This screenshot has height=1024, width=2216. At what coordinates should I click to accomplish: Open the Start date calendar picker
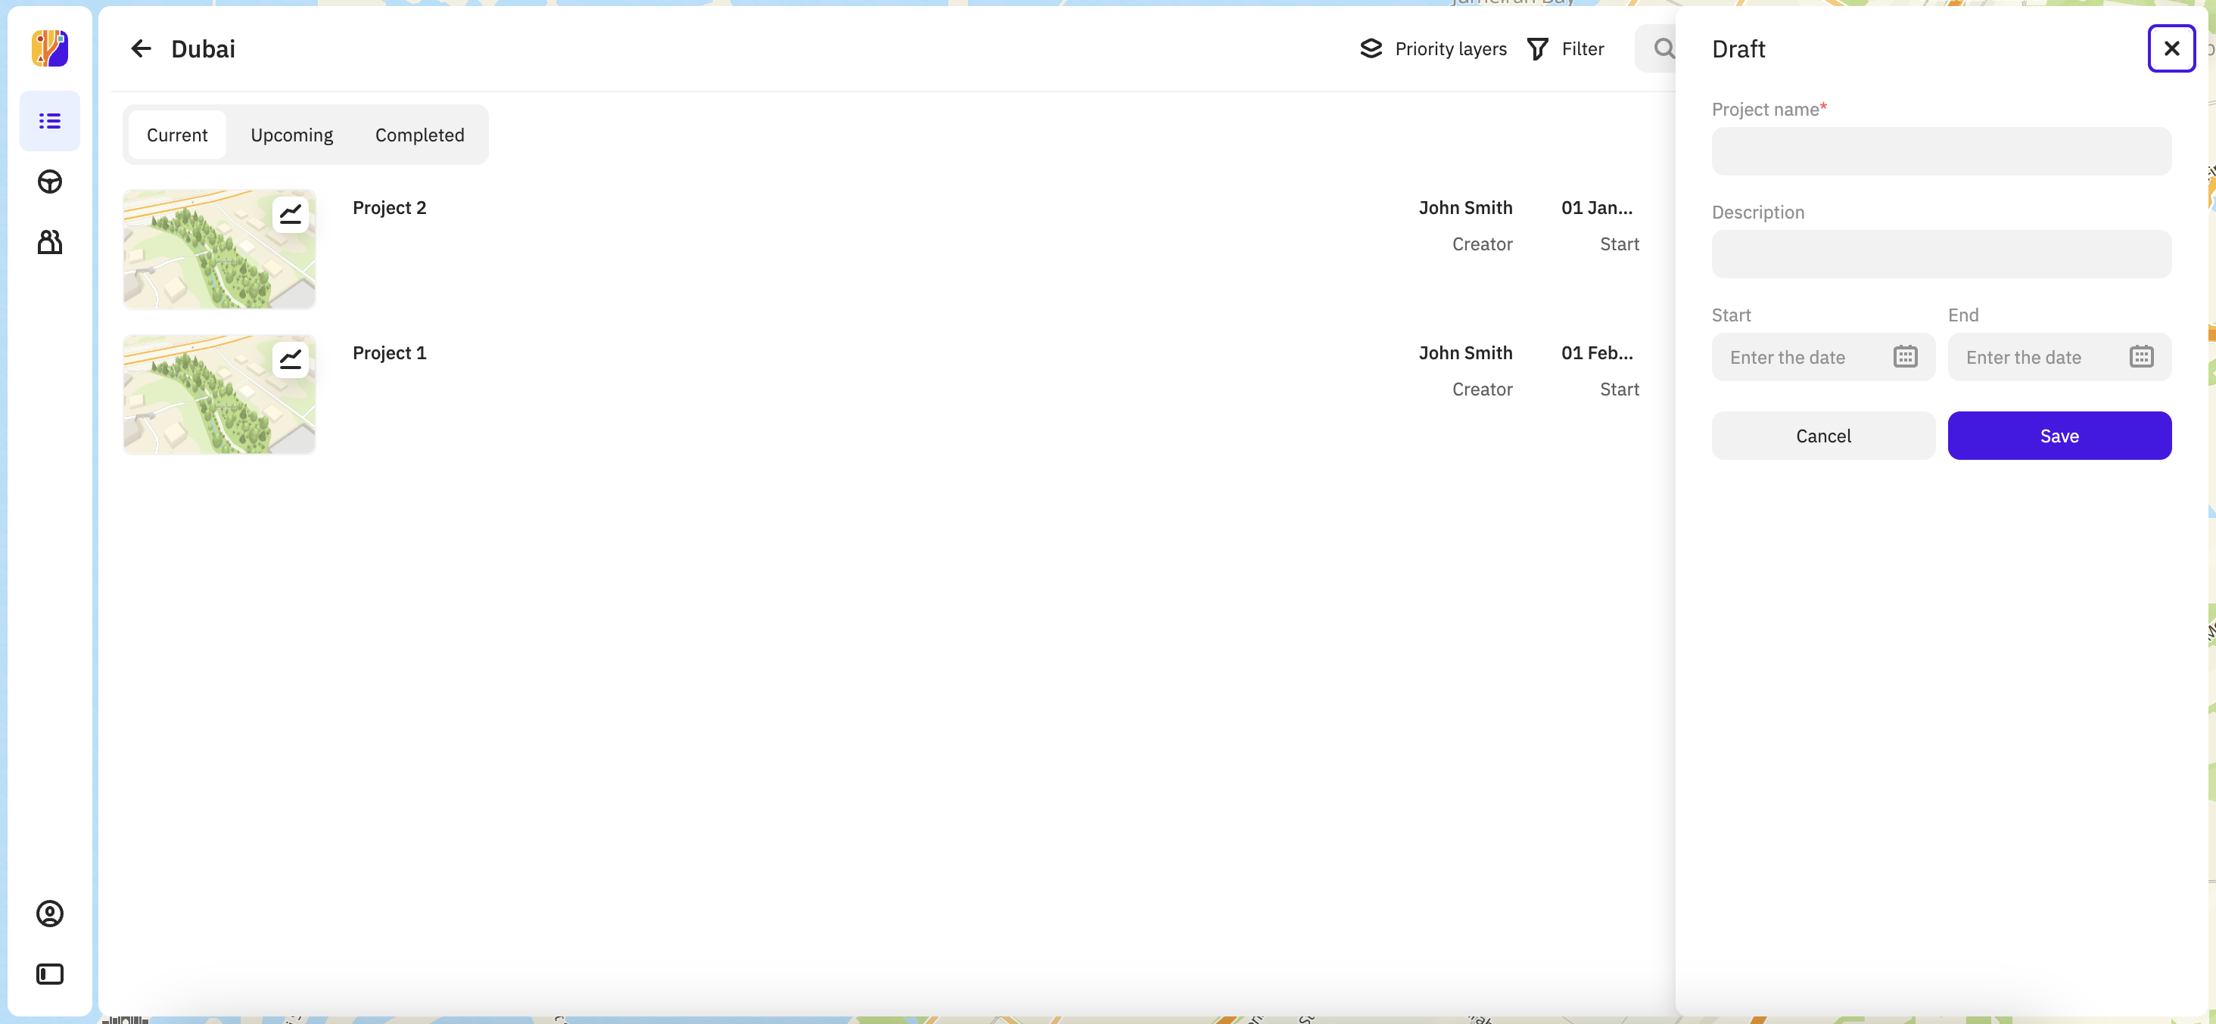[1905, 357]
